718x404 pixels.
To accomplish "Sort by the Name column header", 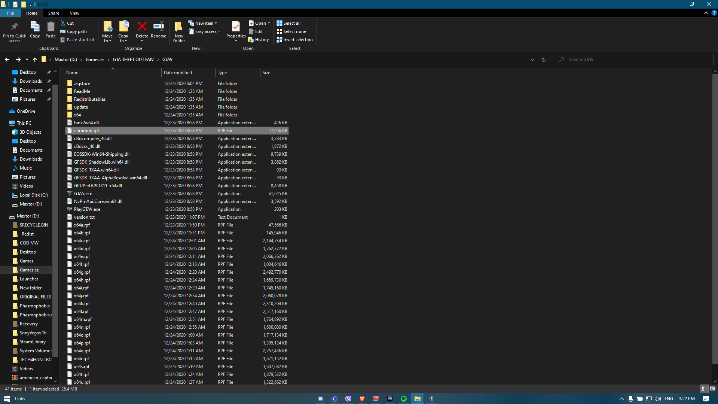I will pyautogui.click(x=112, y=73).
